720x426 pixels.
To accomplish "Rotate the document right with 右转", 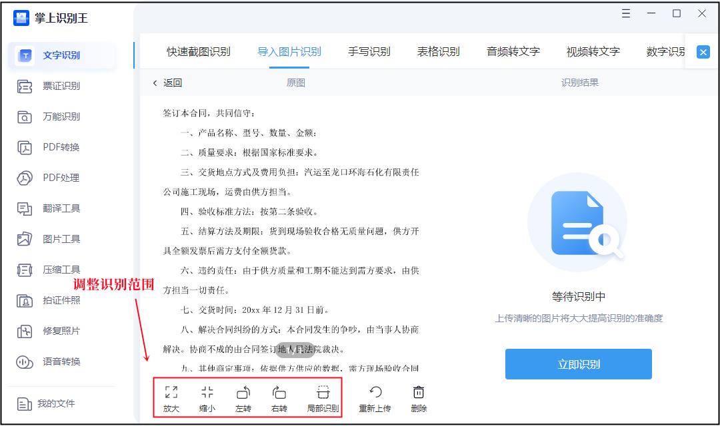I will point(279,397).
